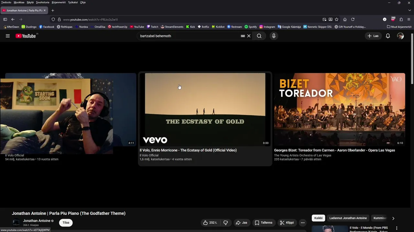Open the Työkalut menu
This screenshot has width=414, height=232.
(x=73, y=2)
